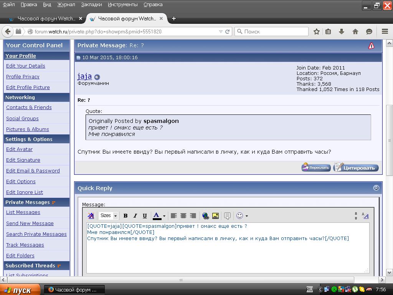Click the wrap quote tags icon
The image size is (393, 295).
coord(227,216)
